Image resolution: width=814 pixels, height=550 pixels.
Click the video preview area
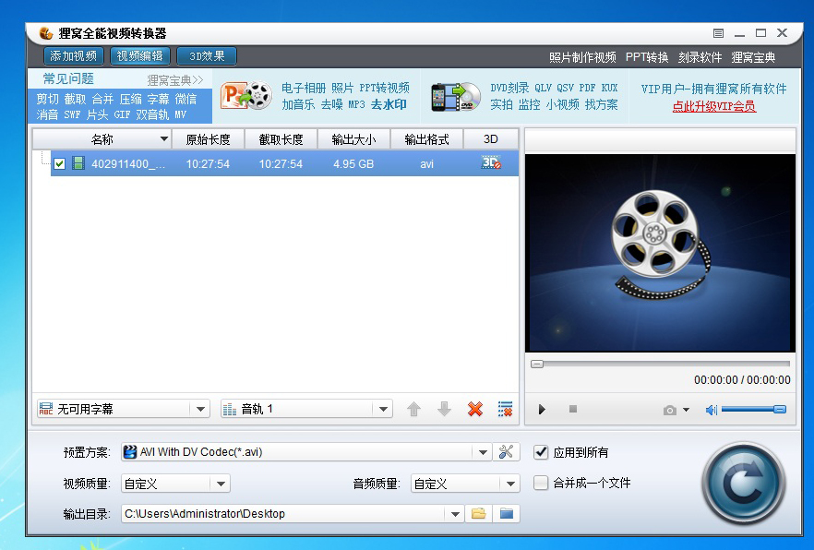point(660,253)
